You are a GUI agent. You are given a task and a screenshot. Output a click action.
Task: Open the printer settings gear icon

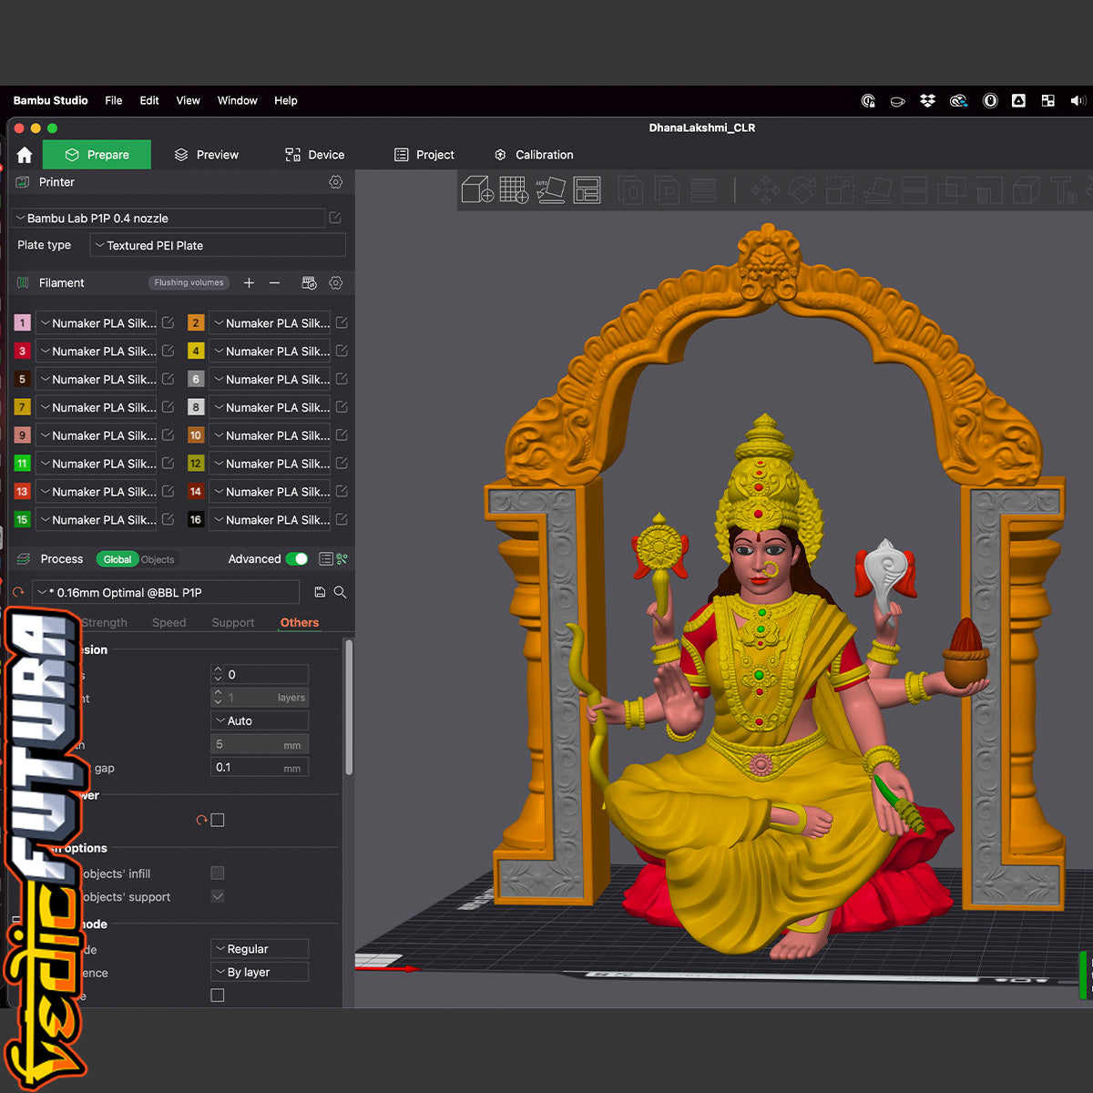tap(335, 182)
